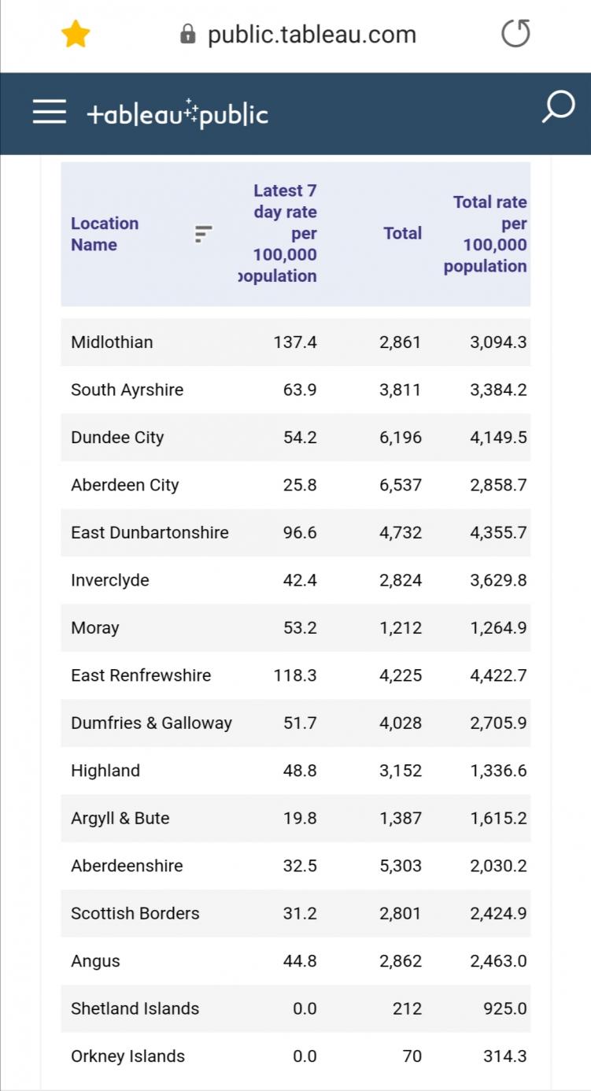Screen dimensions: 591x1091
Task: Select the Location Name column header
Action: tap(105, 234)
